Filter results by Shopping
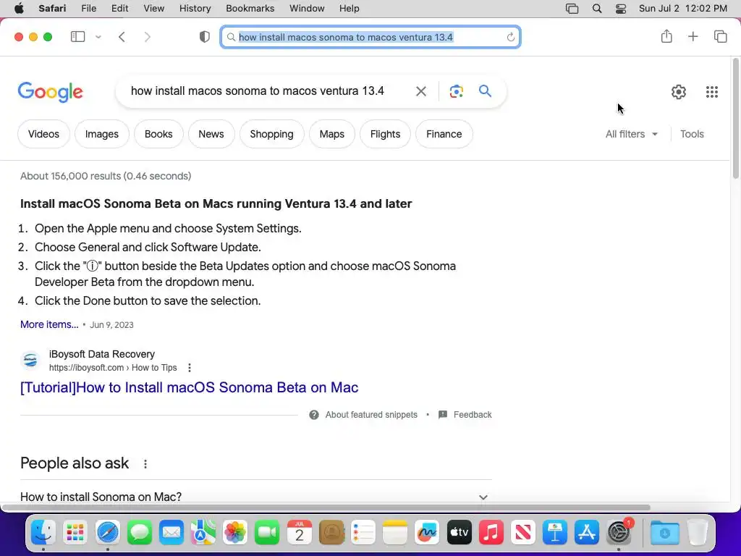 [x=271, y=134]
